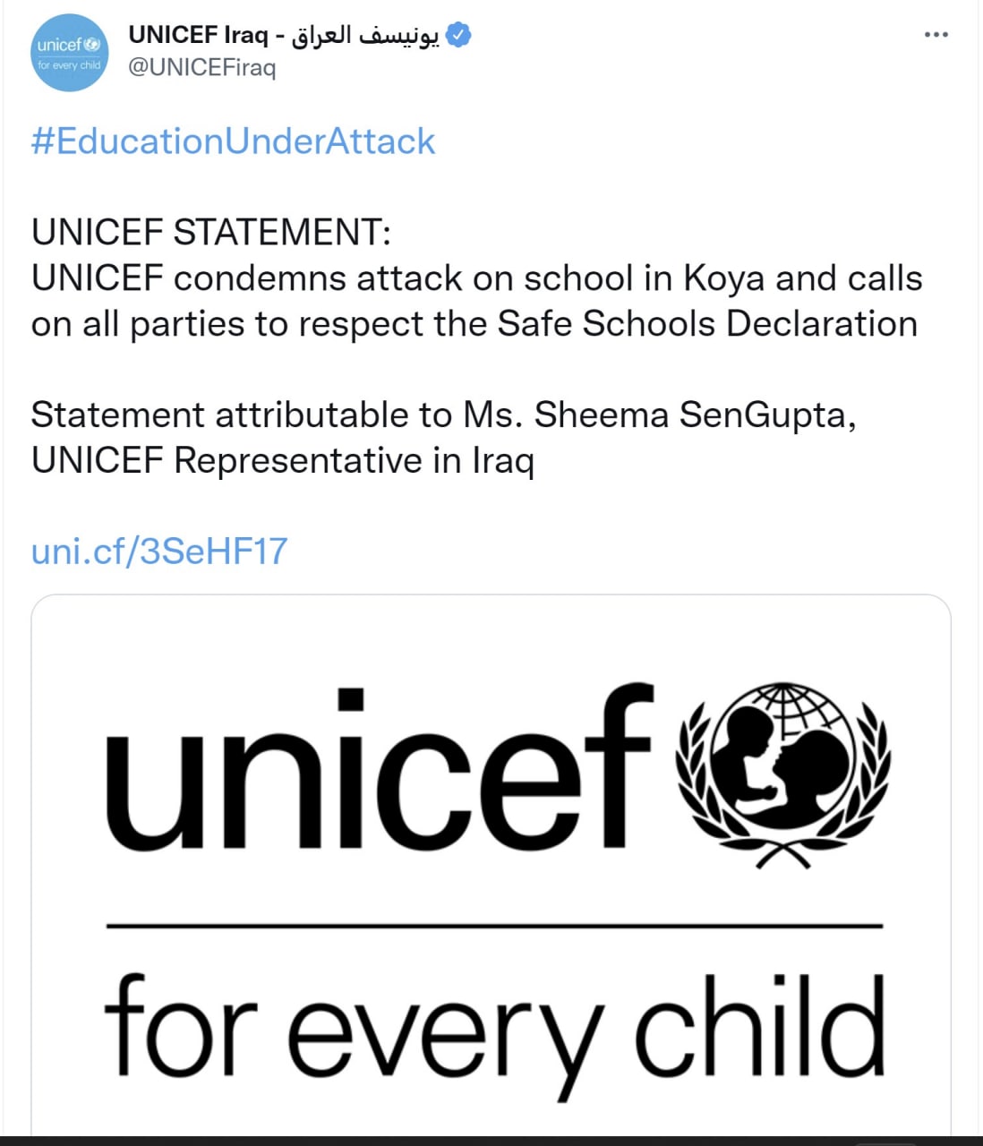Click the "Statement attributable to Ms. Sheema SenGupta" line
Image resolution: width=983 pixels, height=1146 pixels.
click(x=443, y=415)
